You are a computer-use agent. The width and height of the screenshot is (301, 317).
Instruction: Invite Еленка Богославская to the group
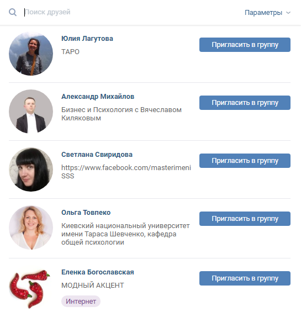coord(245,278)
